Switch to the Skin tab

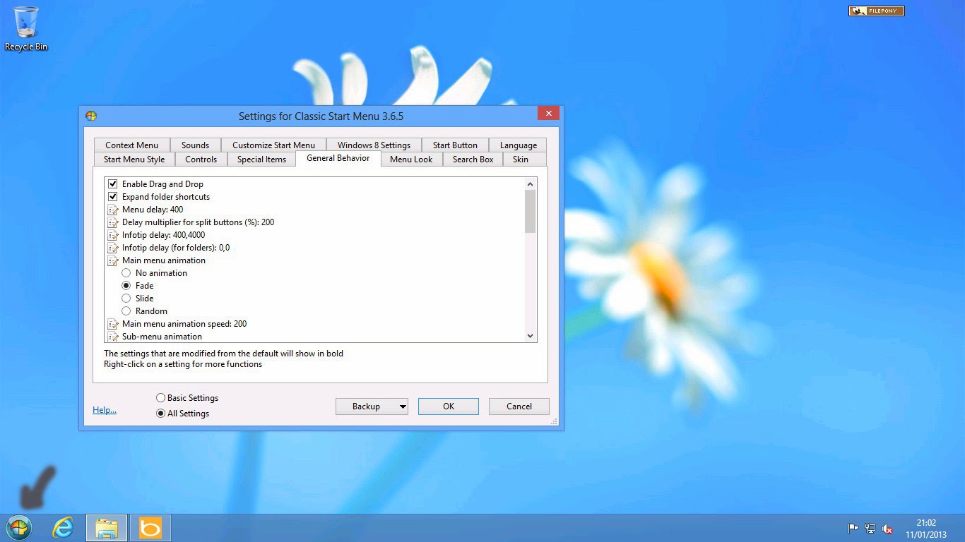point(521,159)
